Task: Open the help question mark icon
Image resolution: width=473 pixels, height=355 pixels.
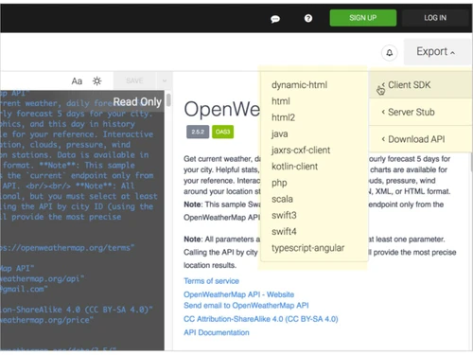Action: 308,18
